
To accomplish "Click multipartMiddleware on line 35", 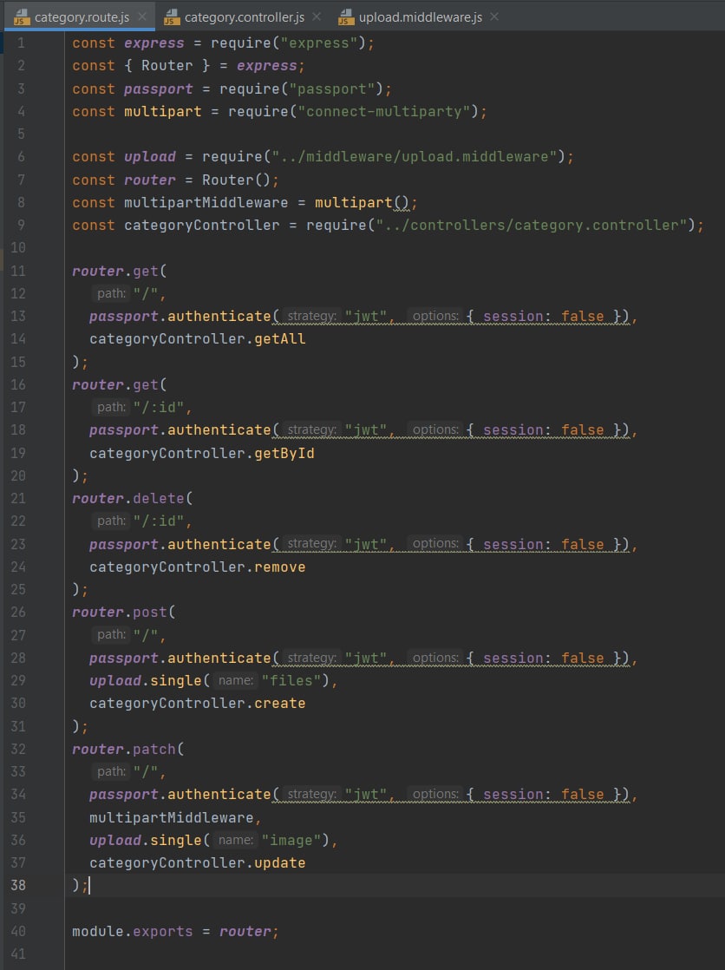I will point(172,818).
